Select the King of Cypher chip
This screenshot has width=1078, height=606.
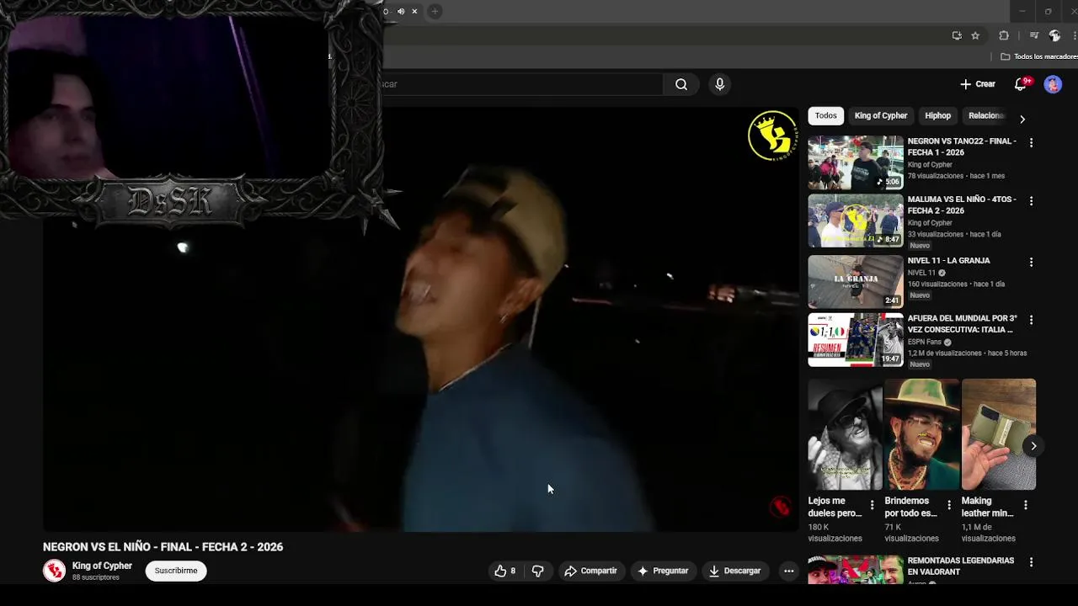(881, 115)
